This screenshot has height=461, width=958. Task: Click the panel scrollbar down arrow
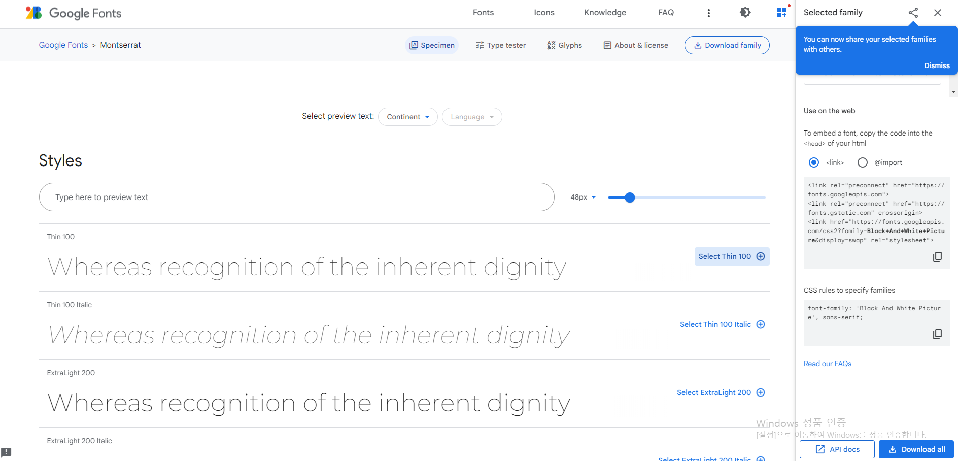point(954,93)
